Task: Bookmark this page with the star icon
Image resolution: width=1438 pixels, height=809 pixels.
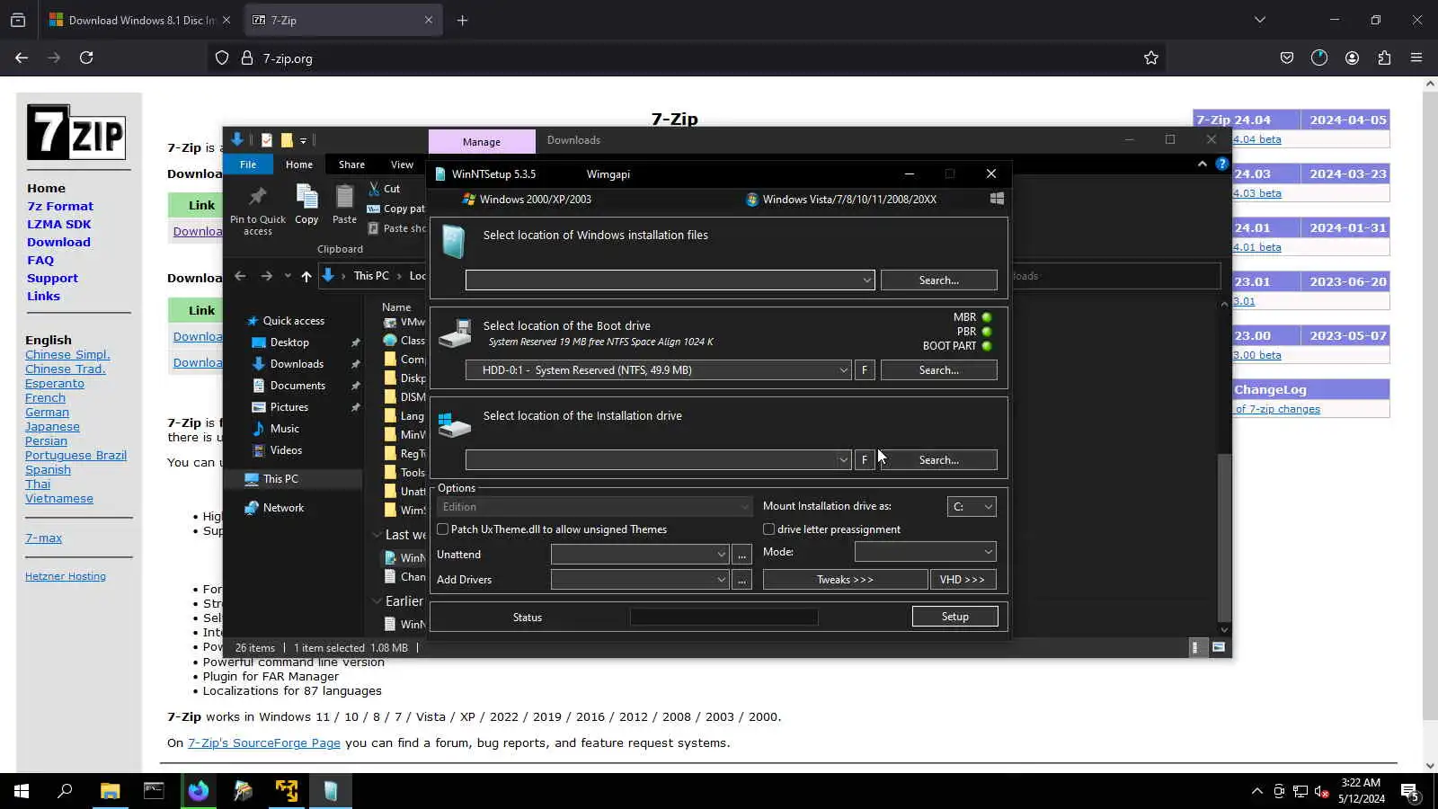Action: pyautogui.click(x=1151, y=58)
